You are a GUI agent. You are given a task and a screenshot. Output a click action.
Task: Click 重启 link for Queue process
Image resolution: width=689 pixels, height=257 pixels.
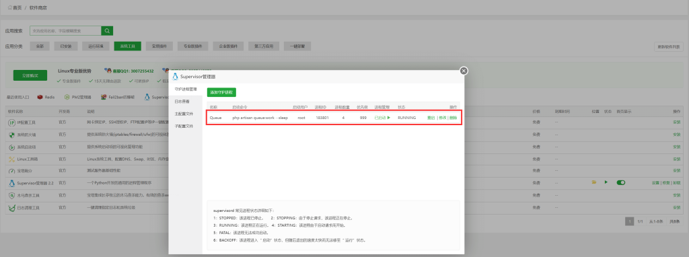(431, 118)
